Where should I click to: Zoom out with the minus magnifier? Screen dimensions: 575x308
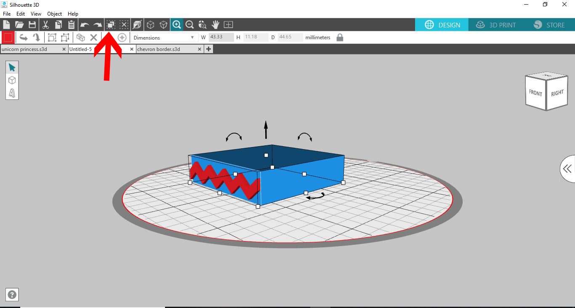[x=189, y=25]
